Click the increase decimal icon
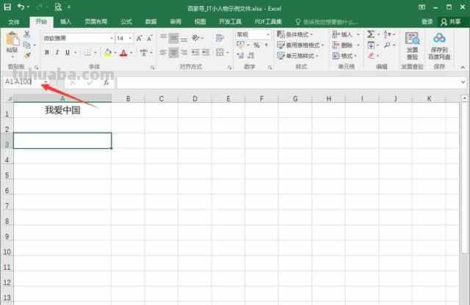Screen dimensions: 470x305 tap(240, 56)
